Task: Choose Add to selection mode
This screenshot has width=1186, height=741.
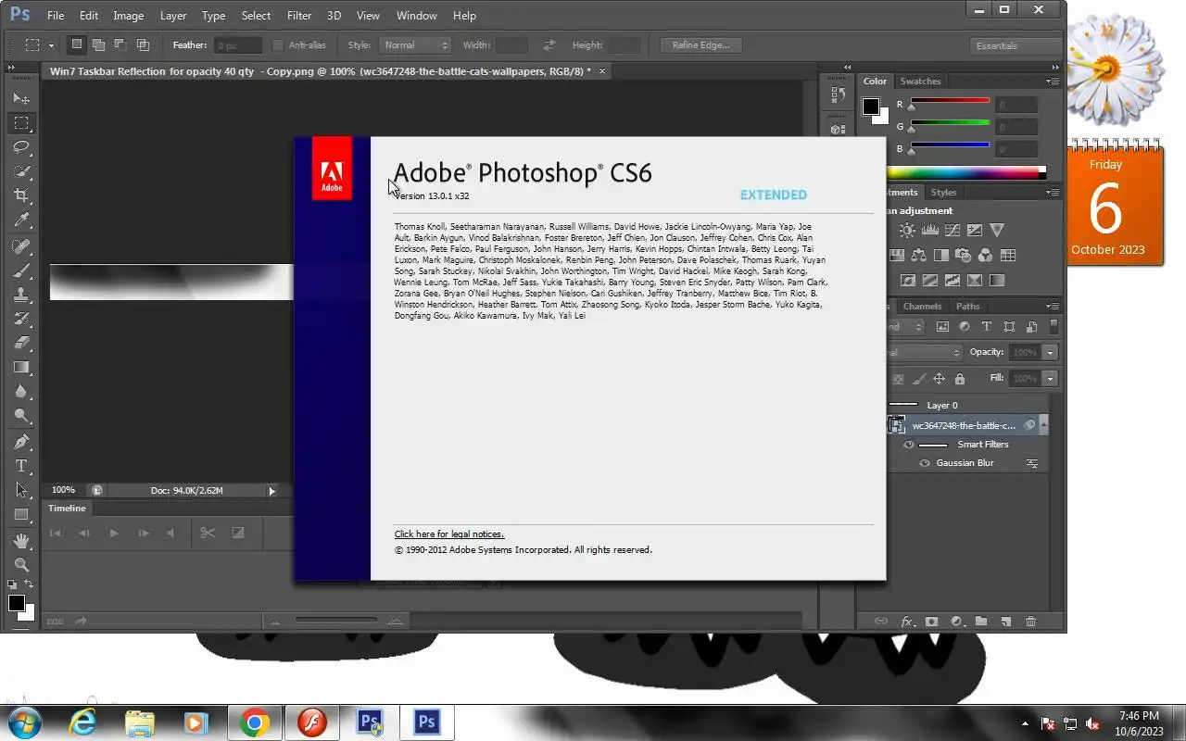Action: tap(98, 44)
